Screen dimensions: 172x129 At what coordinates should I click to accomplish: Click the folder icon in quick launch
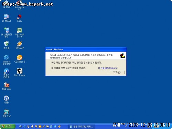coord(47,126)
